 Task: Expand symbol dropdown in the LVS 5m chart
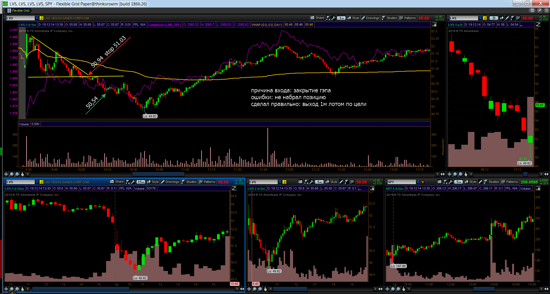280,182
